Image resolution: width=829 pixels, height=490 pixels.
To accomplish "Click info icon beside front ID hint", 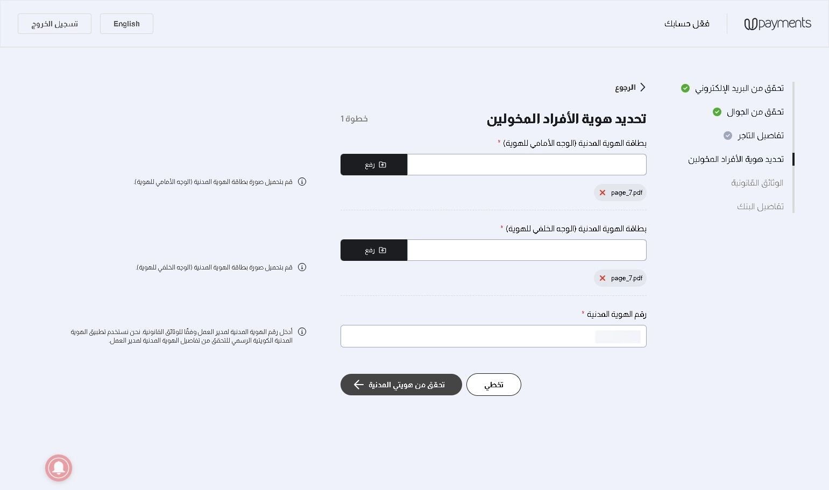I will 302,182.
